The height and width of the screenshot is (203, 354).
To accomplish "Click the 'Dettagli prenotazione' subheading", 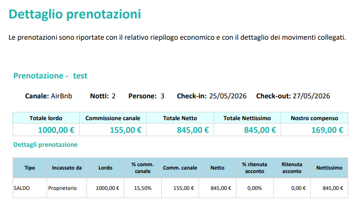I will click(x=45, y=145).
